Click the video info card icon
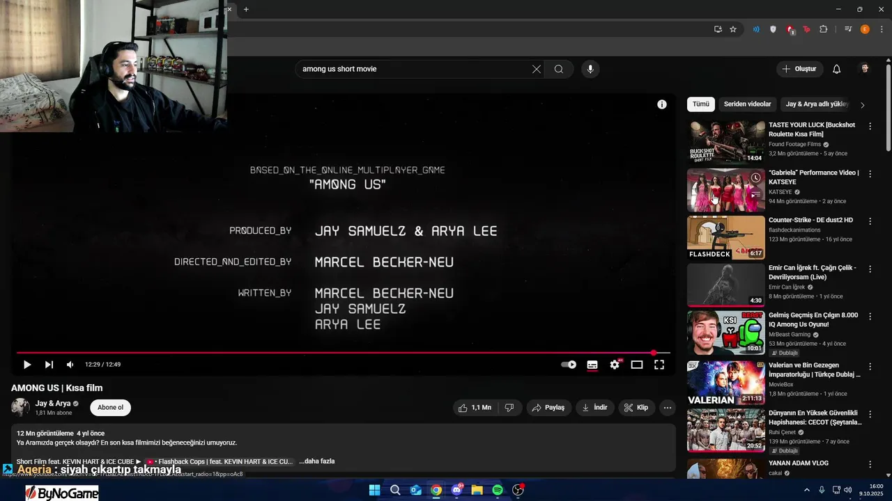 [x=662, y=104]
